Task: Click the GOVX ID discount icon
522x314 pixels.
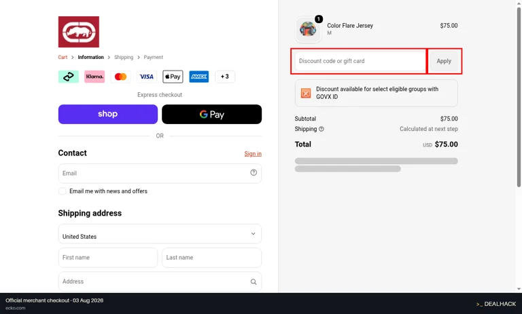Action: [306, 93]
